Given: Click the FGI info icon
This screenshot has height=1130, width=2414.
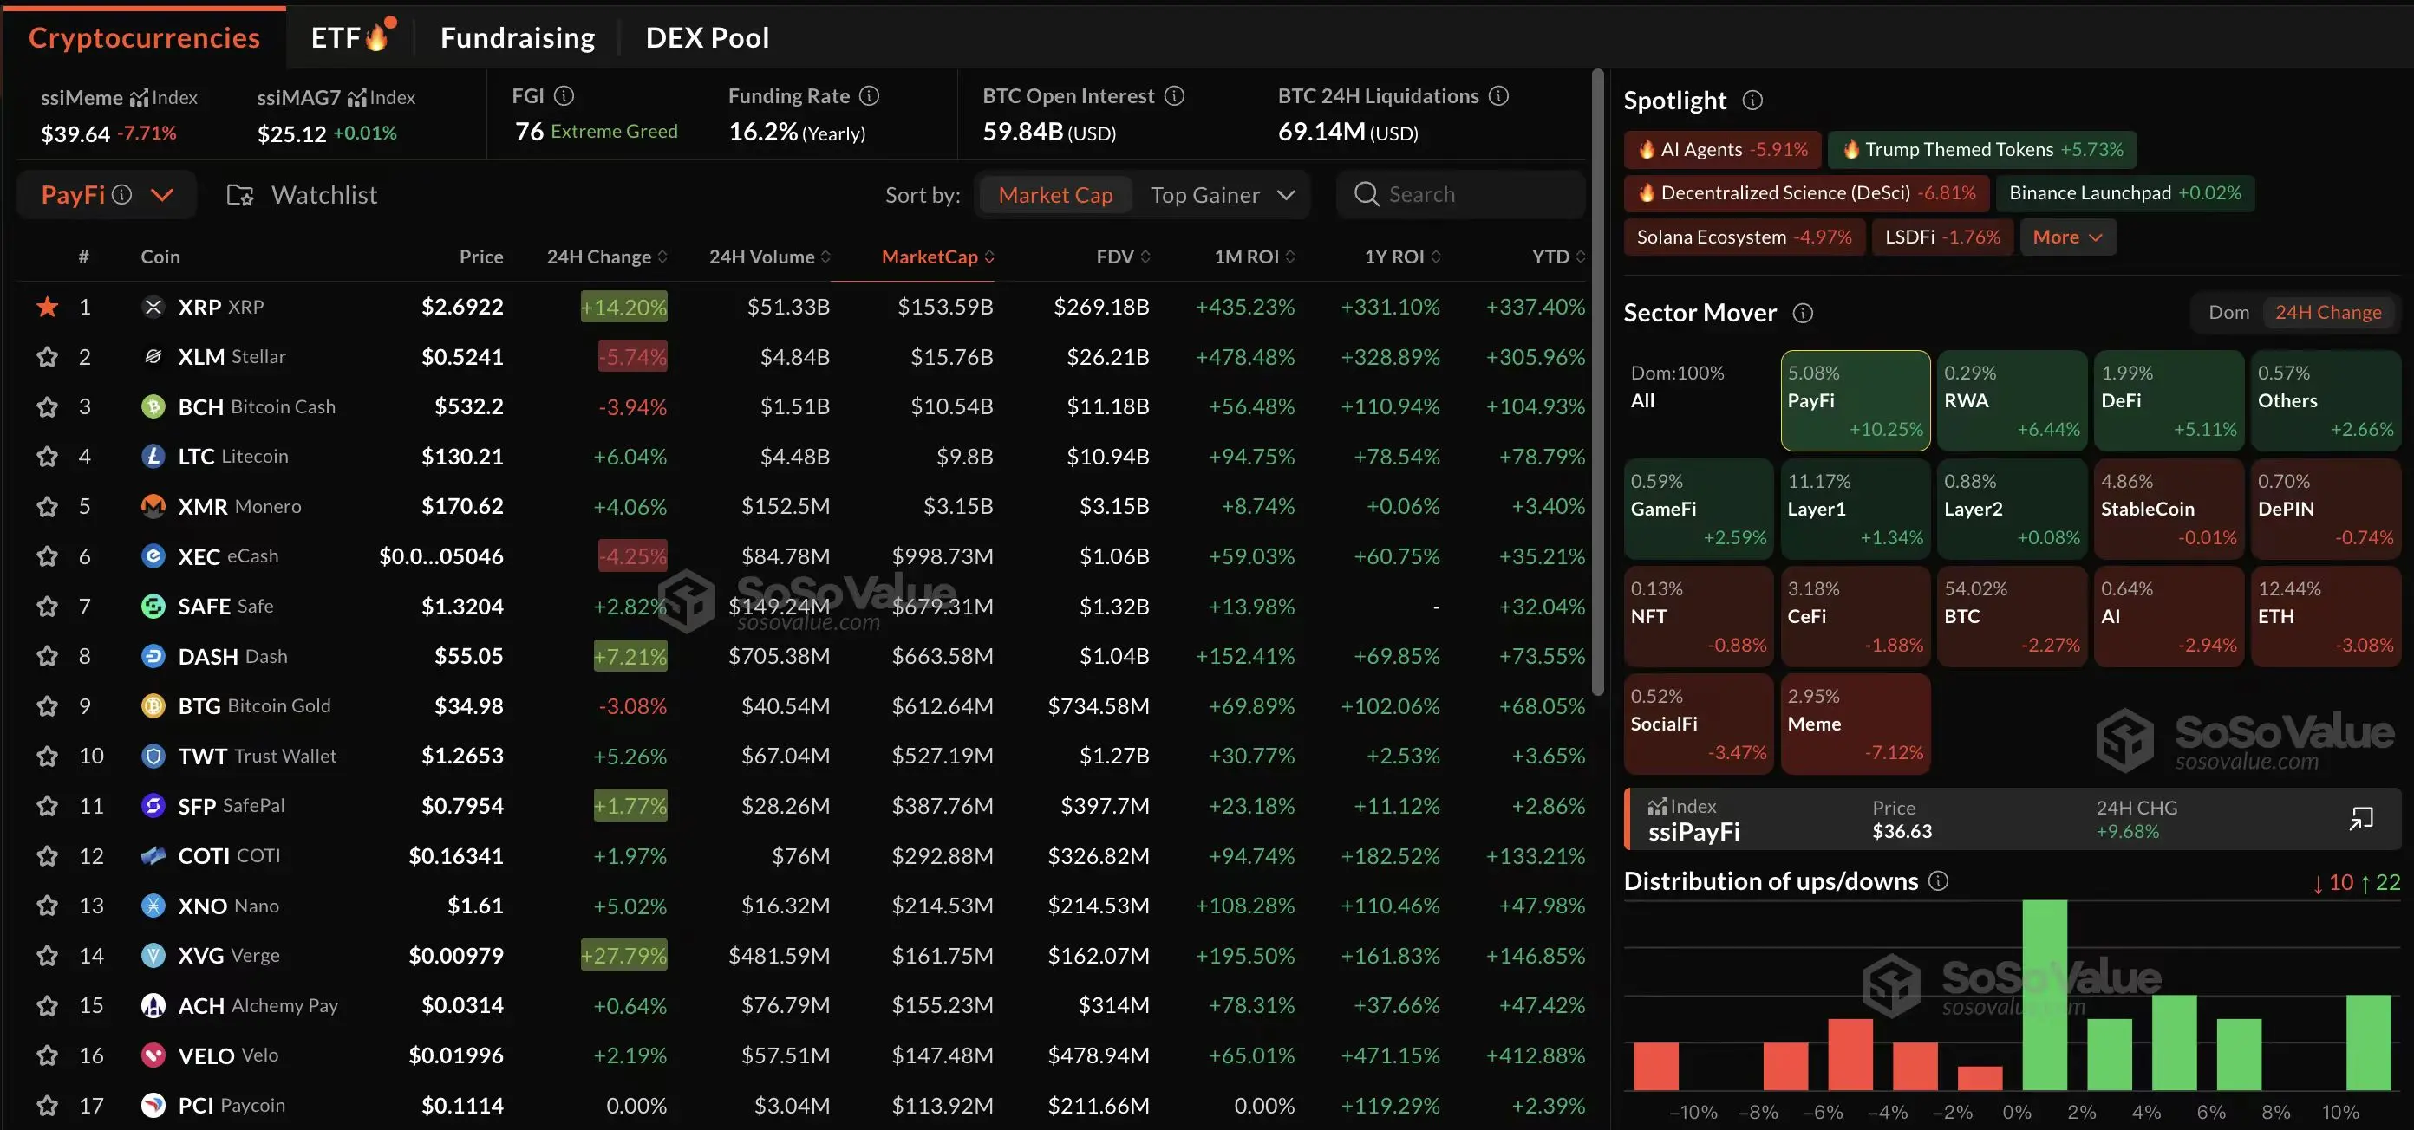Looking at the screenshot, I should [564, 95].
